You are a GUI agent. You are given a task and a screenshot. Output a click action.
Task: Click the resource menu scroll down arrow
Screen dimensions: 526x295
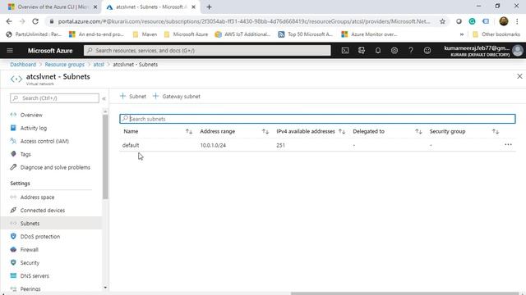click(x=105, y=288)
